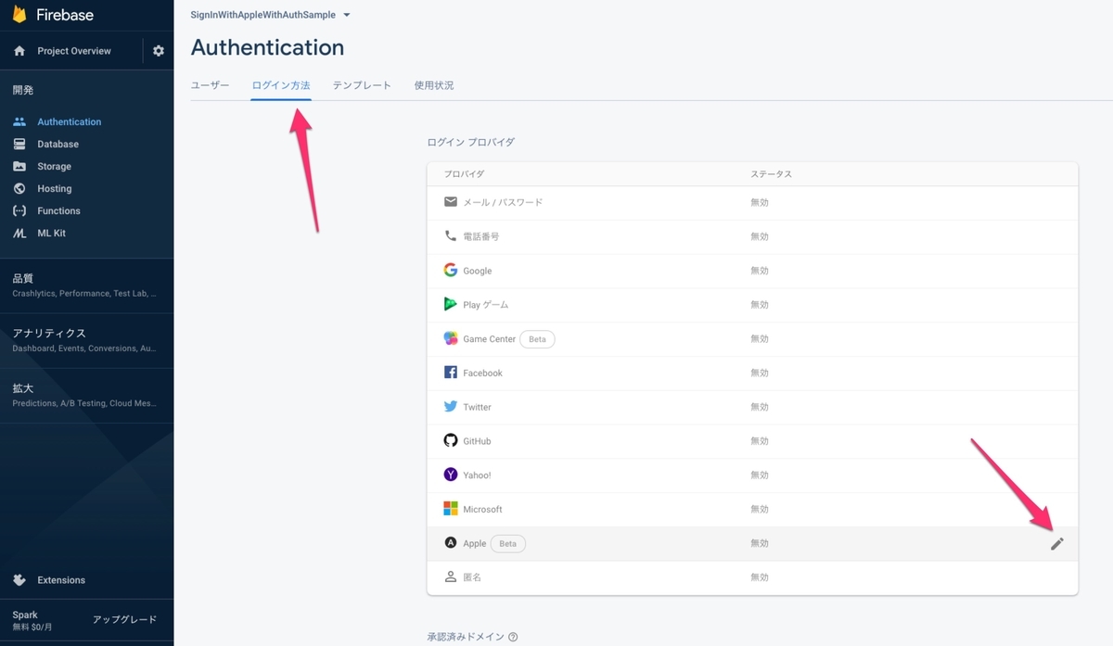The width and height of the screenshot is (1113, 646).
Task: Click the Storage folder icon in sidebar
Action: (19, 166)
